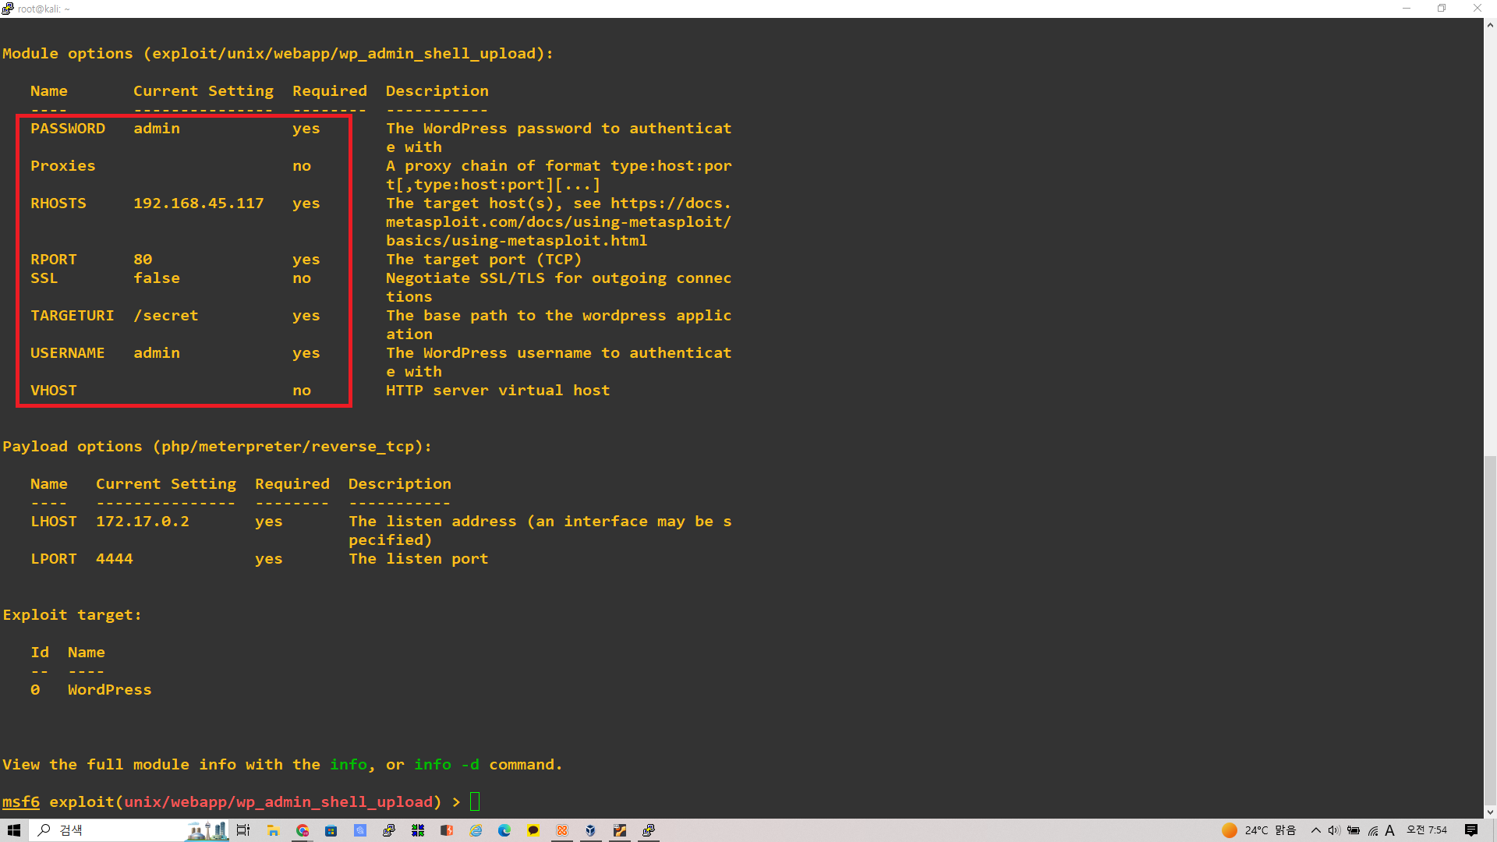
Task: Click 'The listen port' description
Action: [419, 559]
